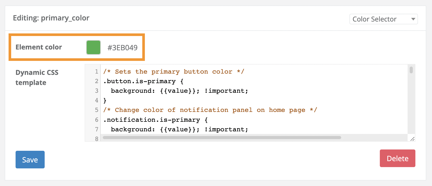Click the 'Change color of notification panel' comment
Image resolution: width=432 pixels, height=186 pixels.
click(210, 110)
